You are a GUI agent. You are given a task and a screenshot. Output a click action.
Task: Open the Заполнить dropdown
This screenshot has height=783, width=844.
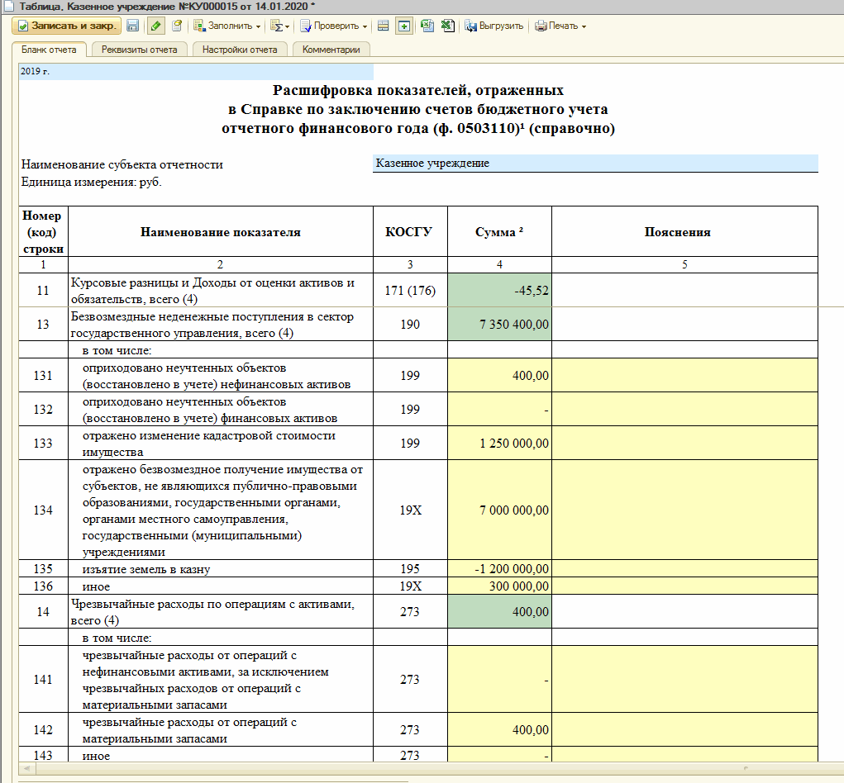tap(226, 26)
